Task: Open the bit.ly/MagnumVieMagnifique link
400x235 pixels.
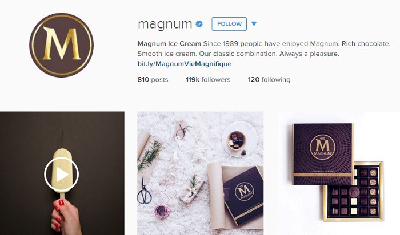Action: [x=185, y=64]
